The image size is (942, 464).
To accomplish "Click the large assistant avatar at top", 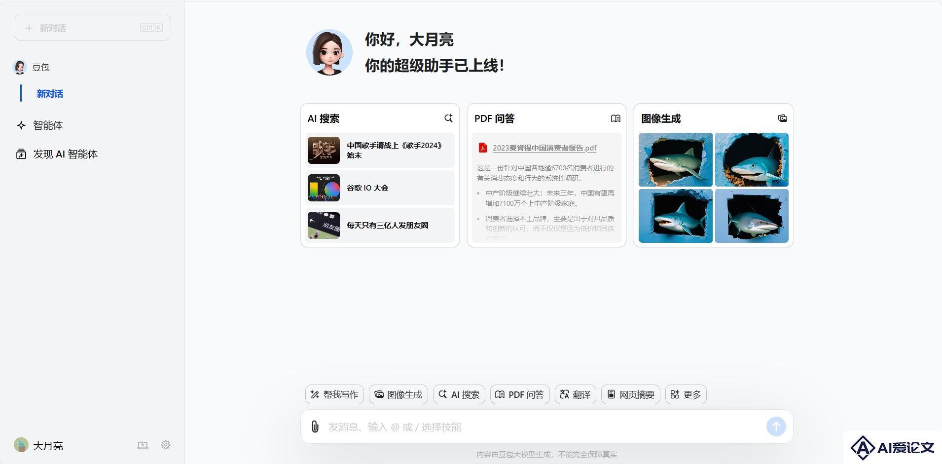I will pyautogui.click(x=329, y=52).
